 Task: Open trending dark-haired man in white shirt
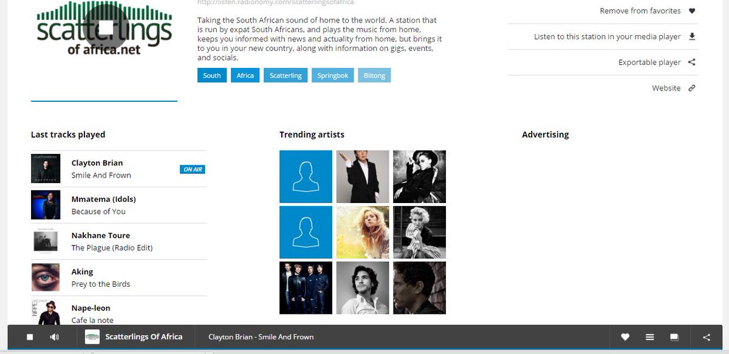pos(363,288)
